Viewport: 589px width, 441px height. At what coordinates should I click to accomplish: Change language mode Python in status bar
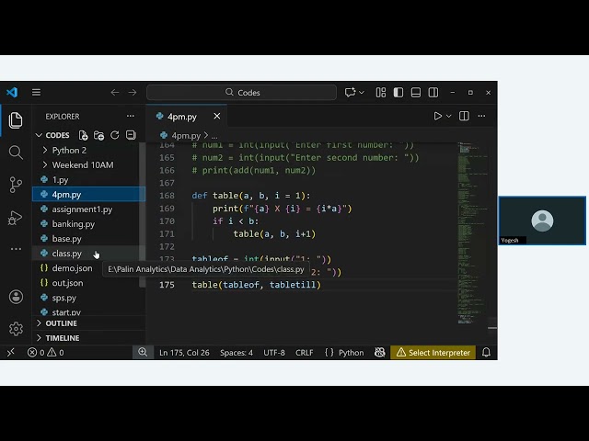click(x=351, y=353)
